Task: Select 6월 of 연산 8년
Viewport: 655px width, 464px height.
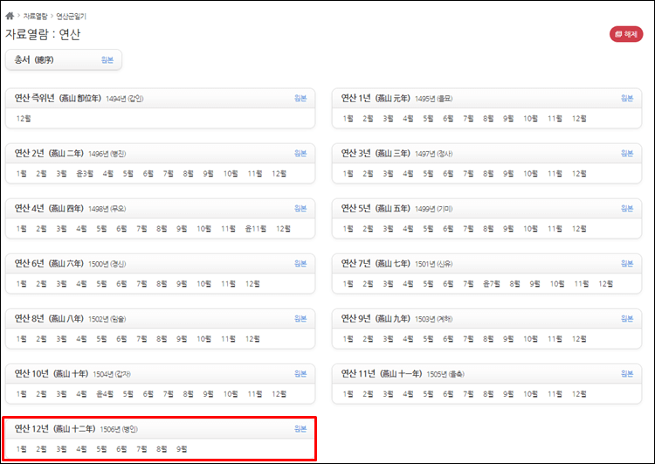Action: (x=121, y=339)
